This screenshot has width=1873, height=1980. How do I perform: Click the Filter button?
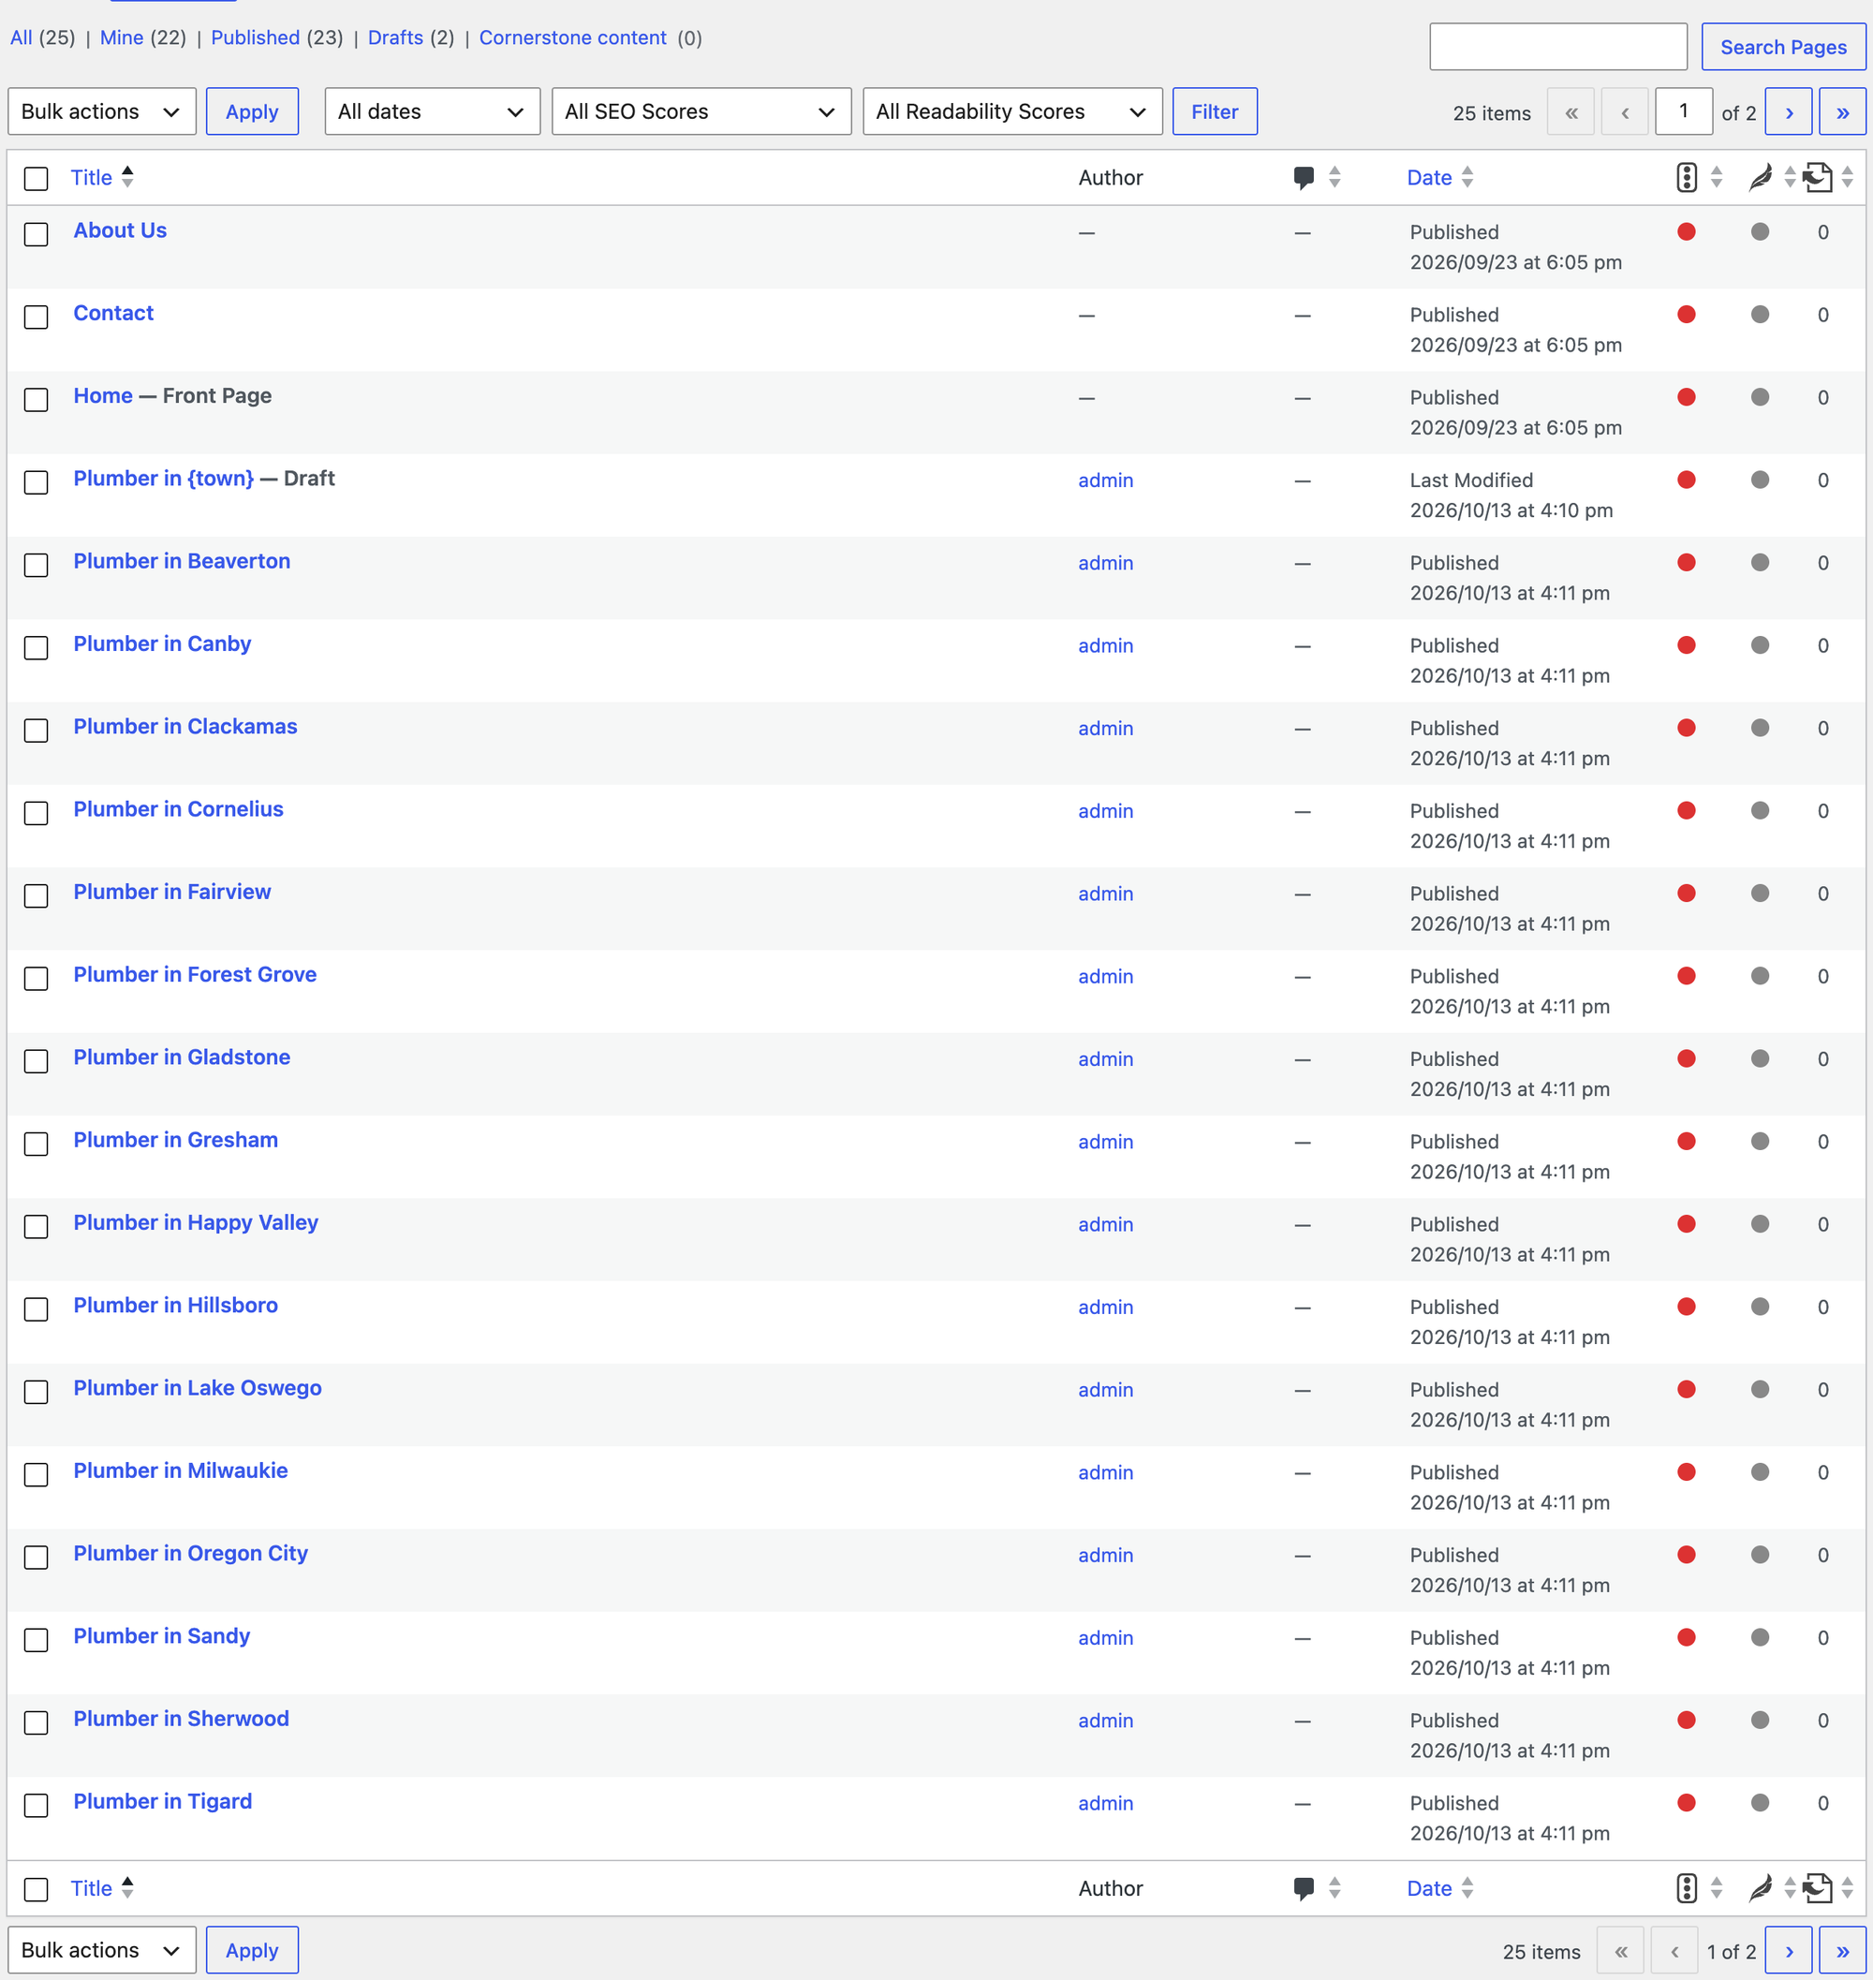pos(1214,111)
